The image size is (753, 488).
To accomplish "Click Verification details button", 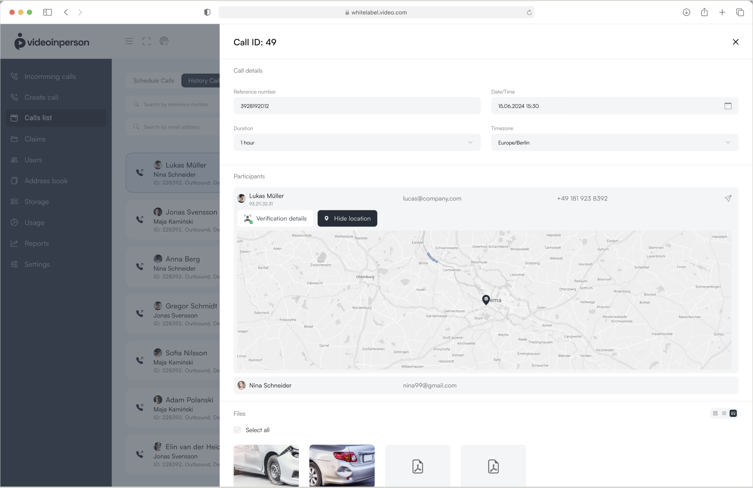I will coord(275,218).
